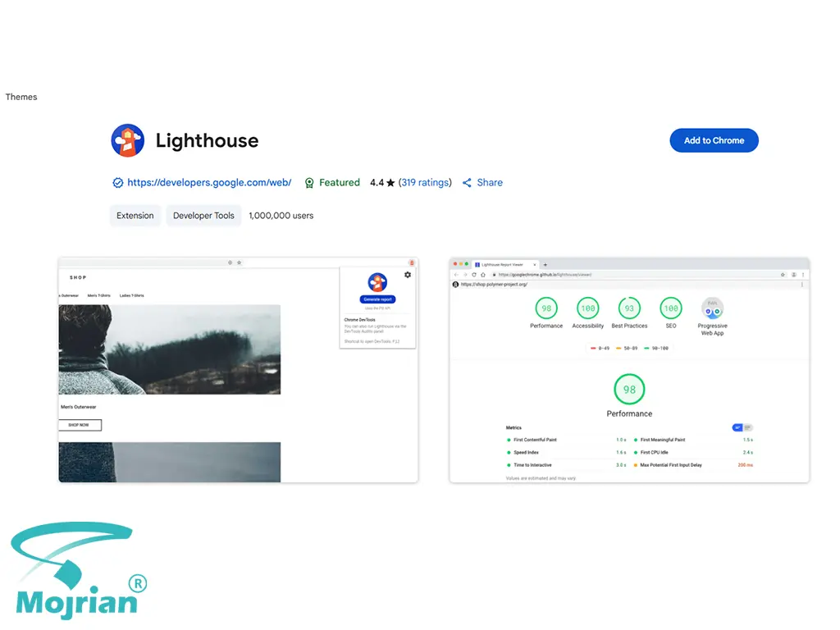Viewport: 840px width, 630px height.
Task: Click the Lighthouse title heading
Action: pyautogui.click(x=208, y=140)
